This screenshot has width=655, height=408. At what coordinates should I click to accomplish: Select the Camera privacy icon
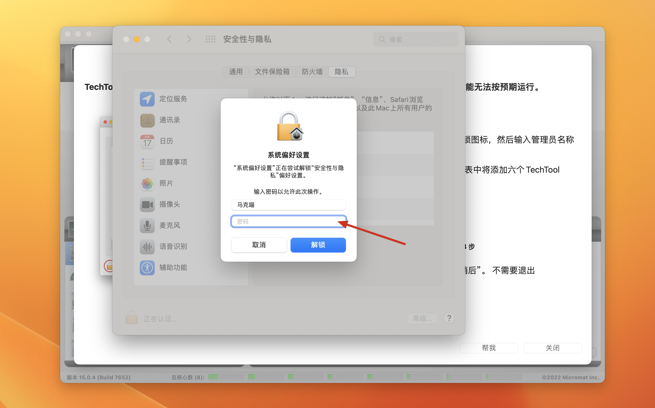(x=147, y=205)
